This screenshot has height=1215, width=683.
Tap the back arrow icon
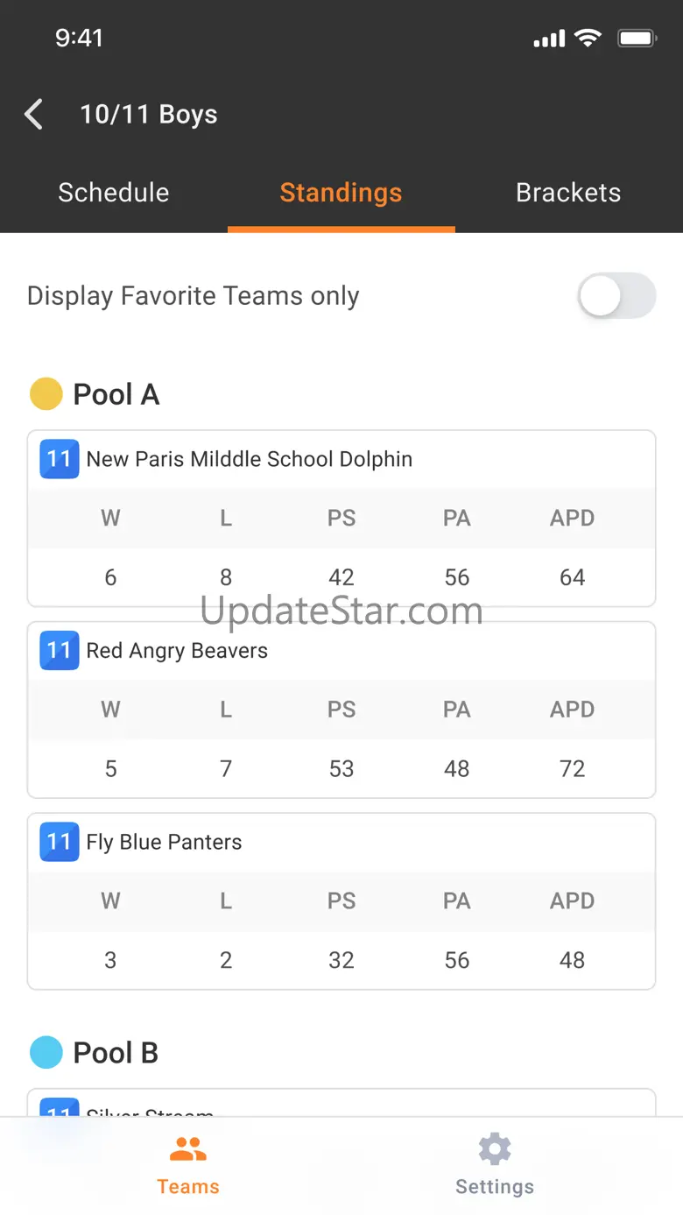[x=34, y=115]
